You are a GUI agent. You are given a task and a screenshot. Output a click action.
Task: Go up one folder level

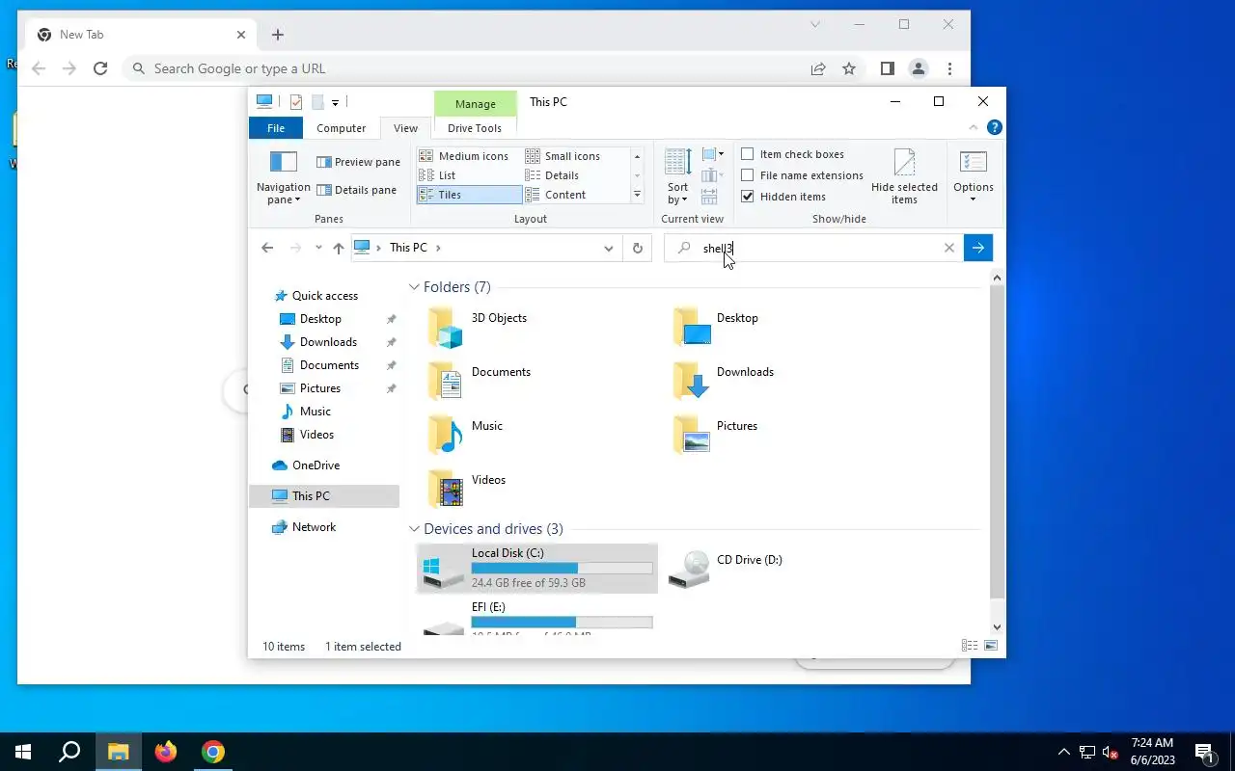339,248
